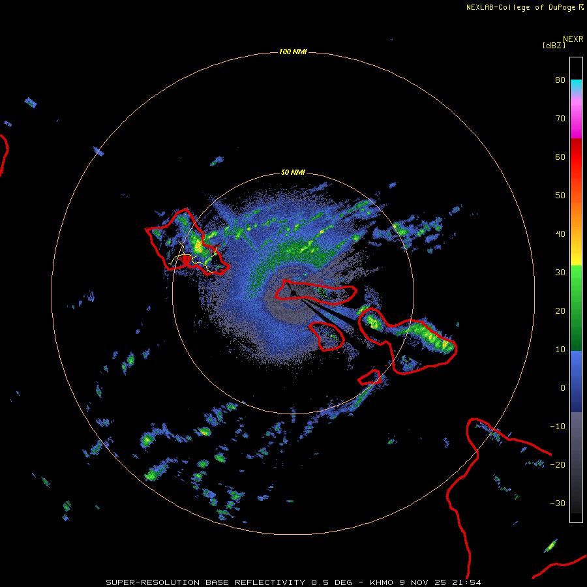587x587 pixels.
Task: Click the 60 value on the dBZ scale
Action: pos(560,157)
